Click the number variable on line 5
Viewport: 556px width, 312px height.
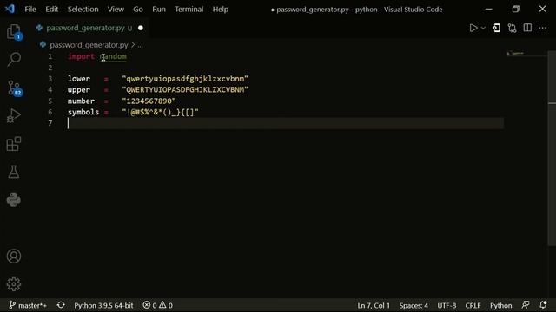pyautogui.click(x=81, y=101)
